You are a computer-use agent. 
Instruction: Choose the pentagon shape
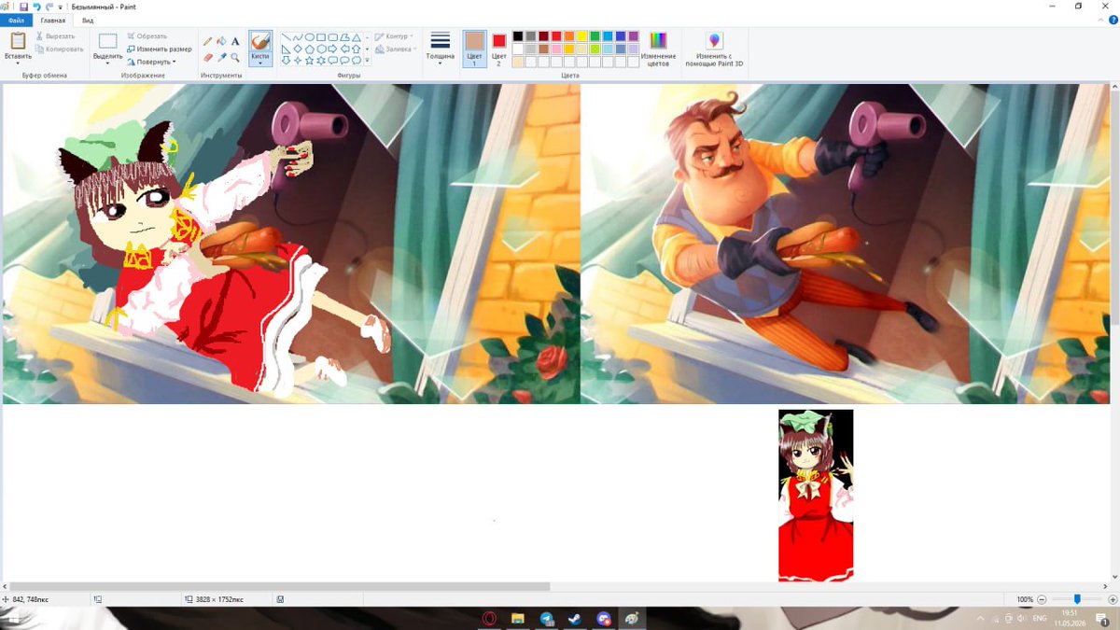[x=310, y=49]
